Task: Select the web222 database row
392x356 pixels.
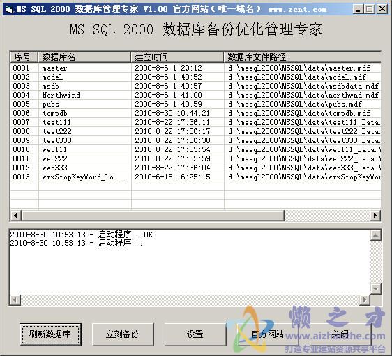Action: tap(196, 158)
